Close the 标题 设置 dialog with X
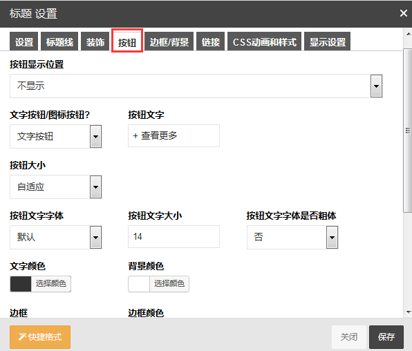Screen dimensions: 412x351 pyautogui.click(x=403, y=13)
